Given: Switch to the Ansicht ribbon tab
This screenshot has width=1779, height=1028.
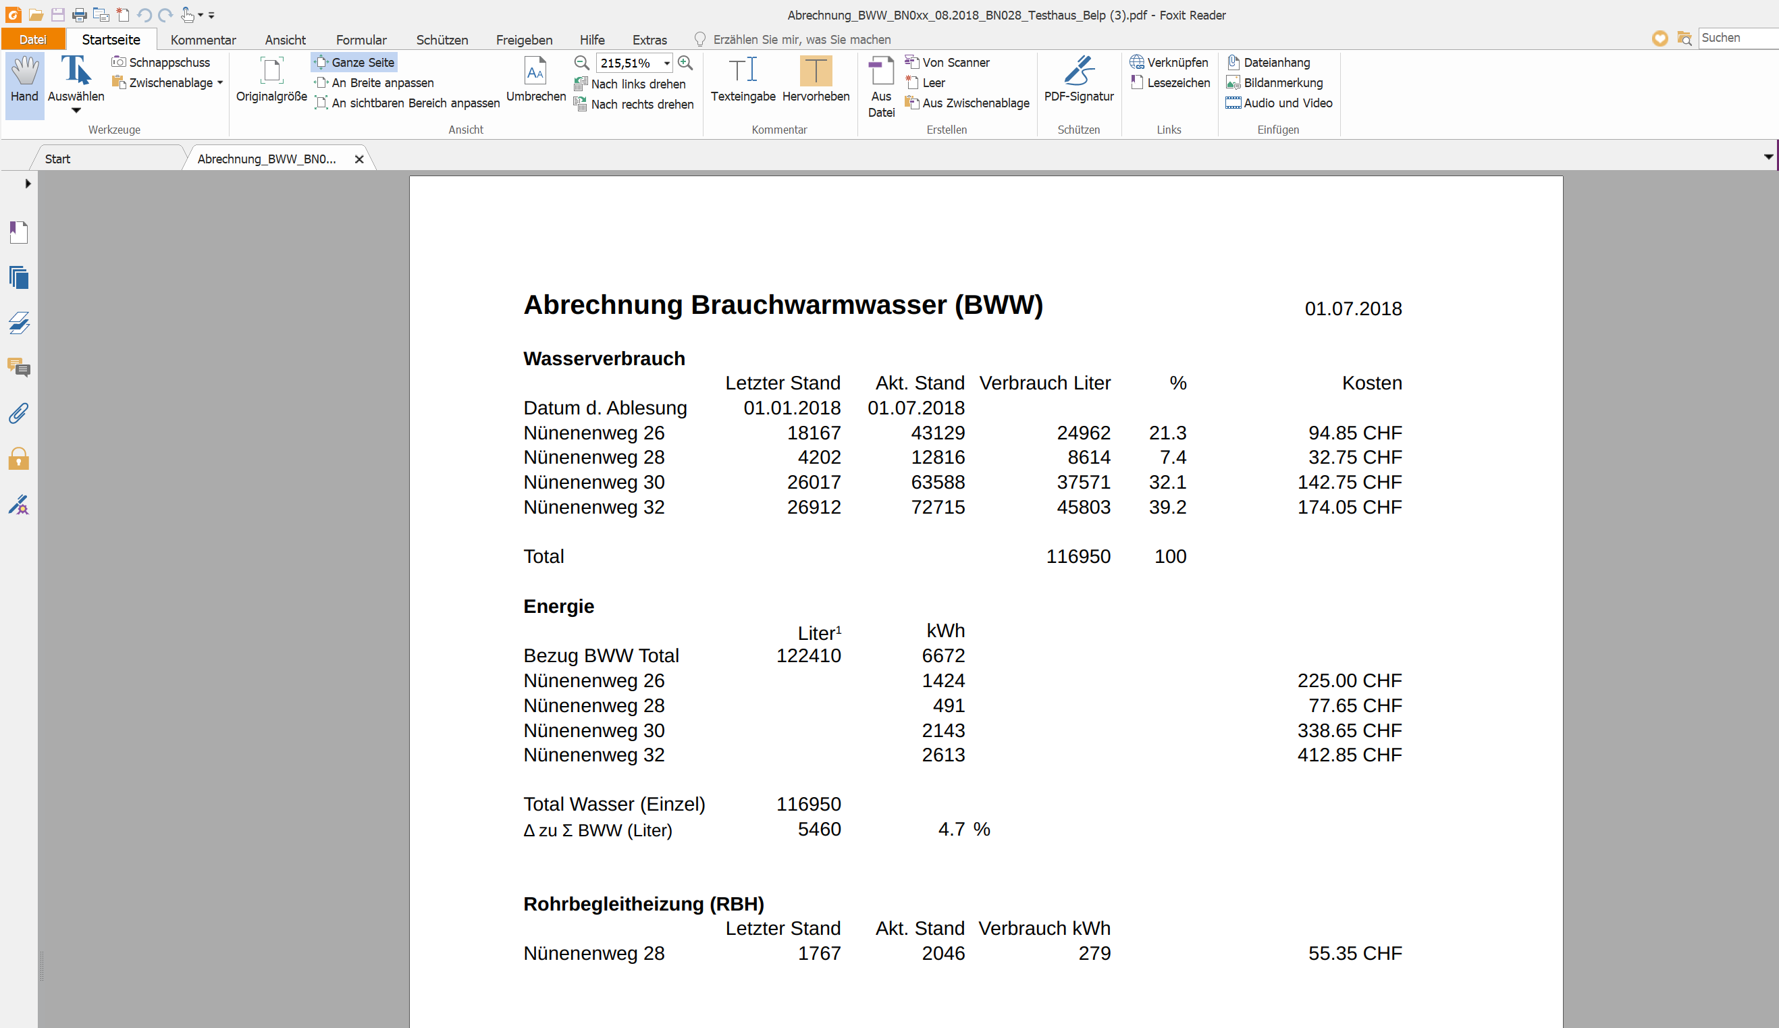Looking at the screenshot, I should click(x=285, y=40).
